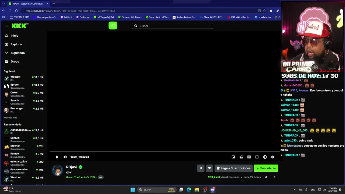Open Discord from the taskbar

click(212, 190)
